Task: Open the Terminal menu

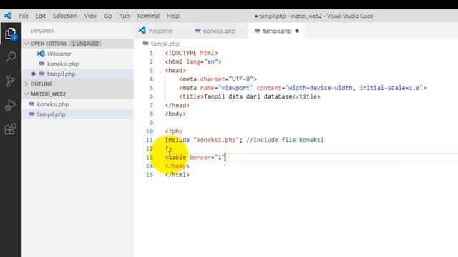Action: coord(148,16)
